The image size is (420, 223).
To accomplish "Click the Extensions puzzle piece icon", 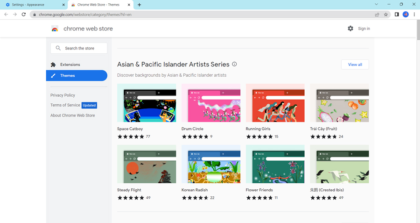I will click(x=53, y=65).
